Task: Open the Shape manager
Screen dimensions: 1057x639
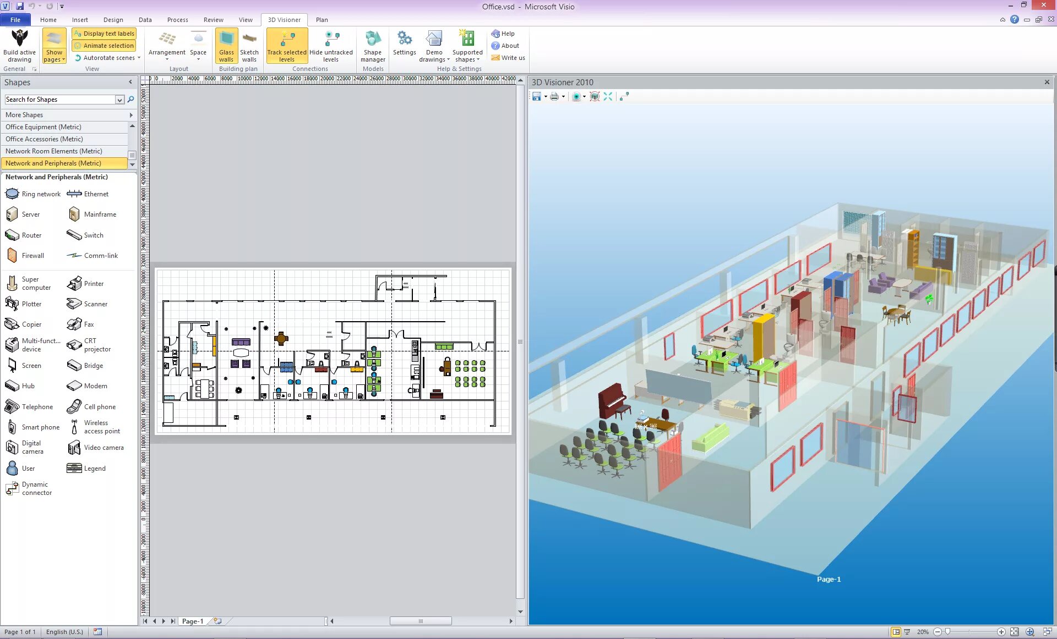Action: point(373,46)
